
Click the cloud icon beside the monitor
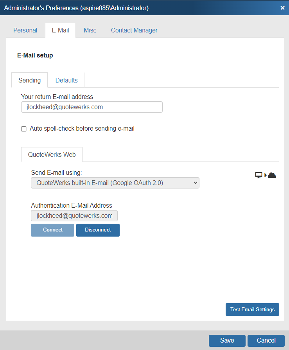click(x=272, y=175)
